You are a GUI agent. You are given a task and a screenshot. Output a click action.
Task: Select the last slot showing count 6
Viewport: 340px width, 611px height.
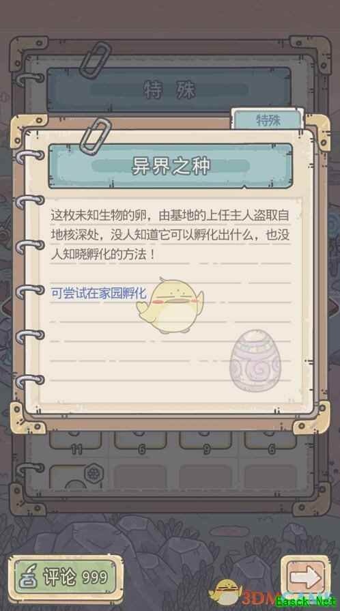point(271,444)
